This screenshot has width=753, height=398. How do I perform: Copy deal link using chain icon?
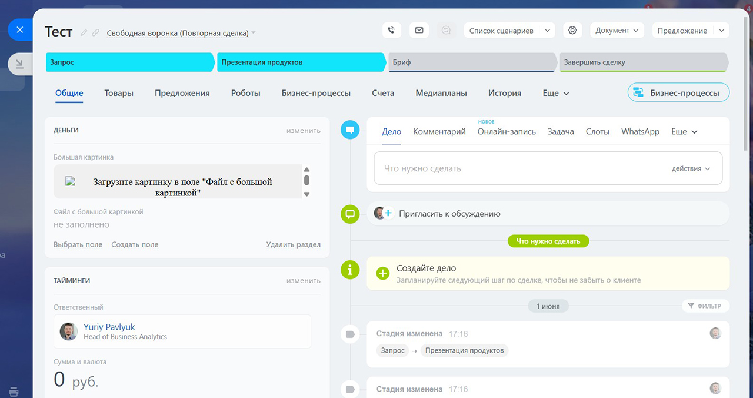click(x=95, y=33)
